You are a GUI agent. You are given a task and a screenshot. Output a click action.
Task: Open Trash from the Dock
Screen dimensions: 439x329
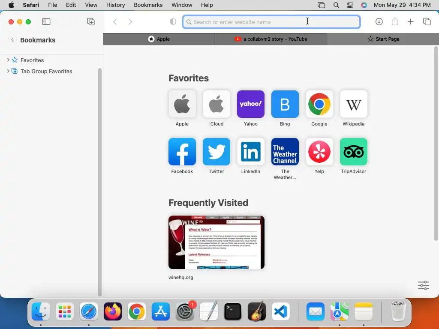pos(398,311)
